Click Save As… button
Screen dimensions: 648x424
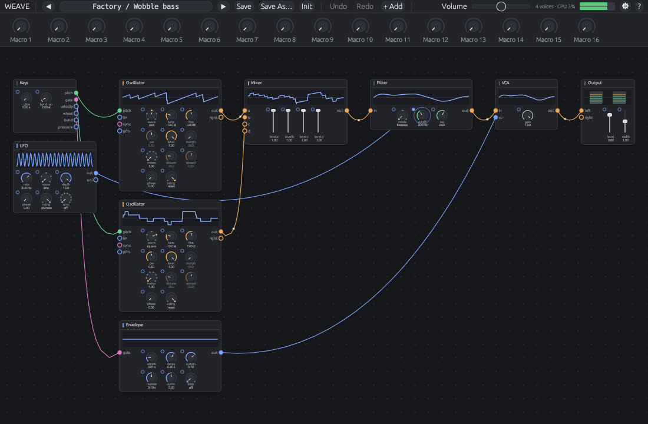point(276,6)
